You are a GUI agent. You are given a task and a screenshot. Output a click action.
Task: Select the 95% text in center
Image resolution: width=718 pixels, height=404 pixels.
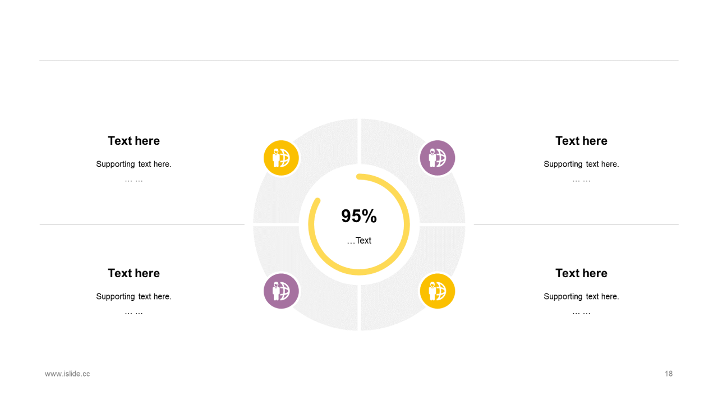(359, 216)
